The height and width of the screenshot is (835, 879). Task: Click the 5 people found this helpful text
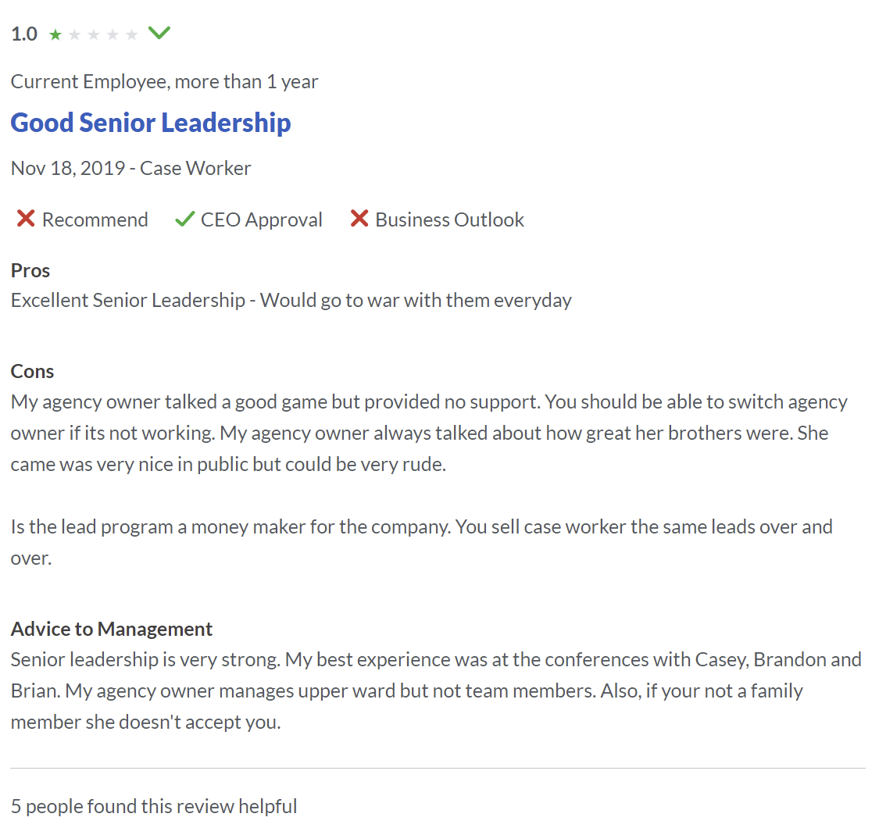[x=154, y=806]
